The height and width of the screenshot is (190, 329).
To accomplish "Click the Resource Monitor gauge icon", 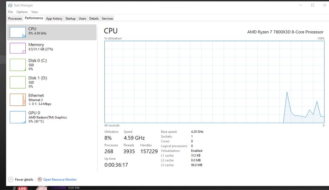I will coord(40,179).
